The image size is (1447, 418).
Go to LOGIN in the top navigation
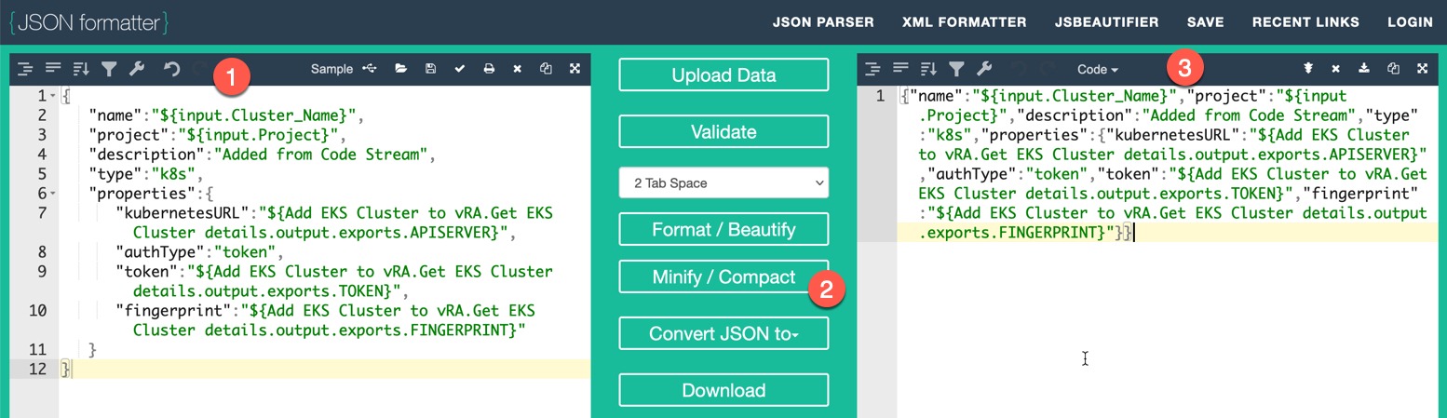click(x=1410, y=22)
